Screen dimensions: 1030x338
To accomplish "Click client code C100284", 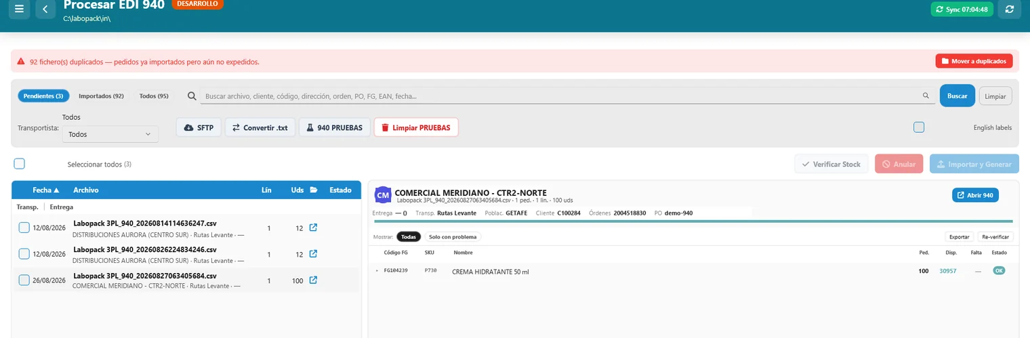I will point(569,213).
